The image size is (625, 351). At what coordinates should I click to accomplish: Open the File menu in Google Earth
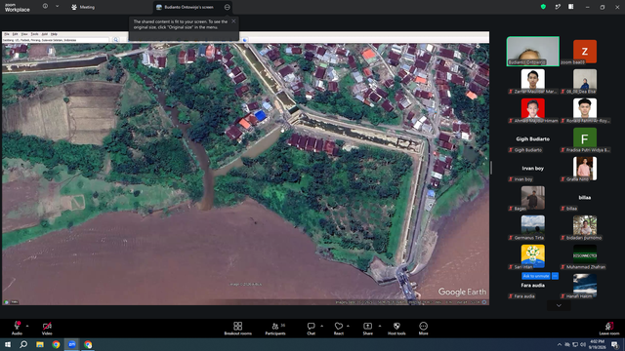[x=7, y=34]
